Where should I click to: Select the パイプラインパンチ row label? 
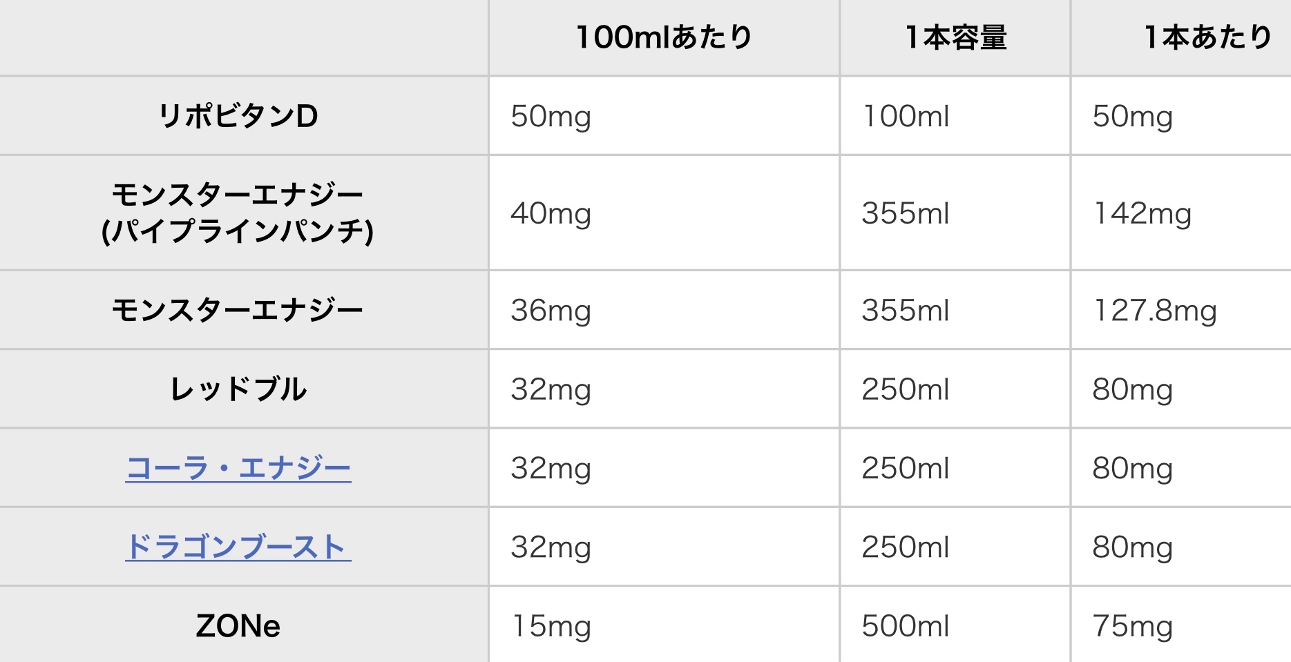tap(238, 231)
